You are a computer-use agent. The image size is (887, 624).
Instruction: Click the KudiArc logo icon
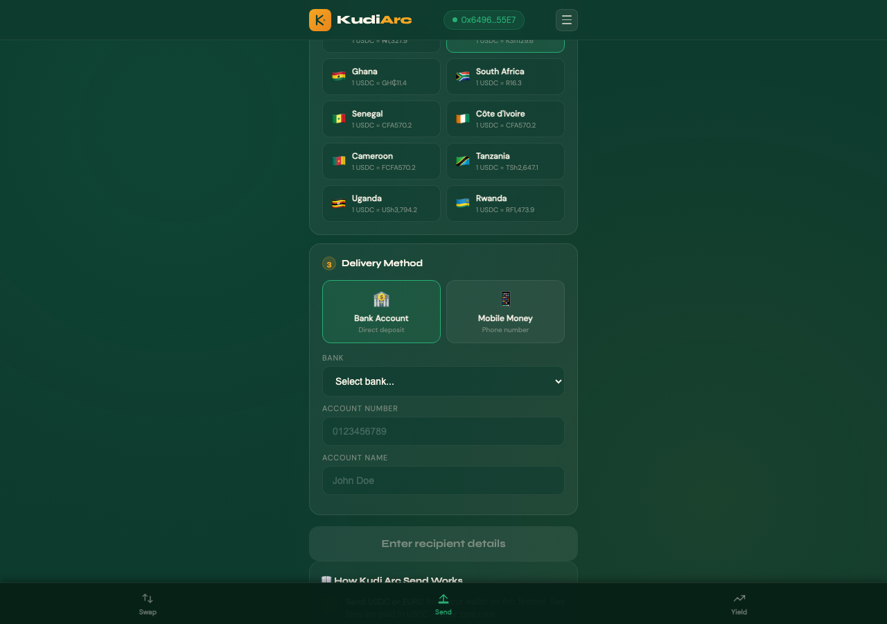point(320,20)
